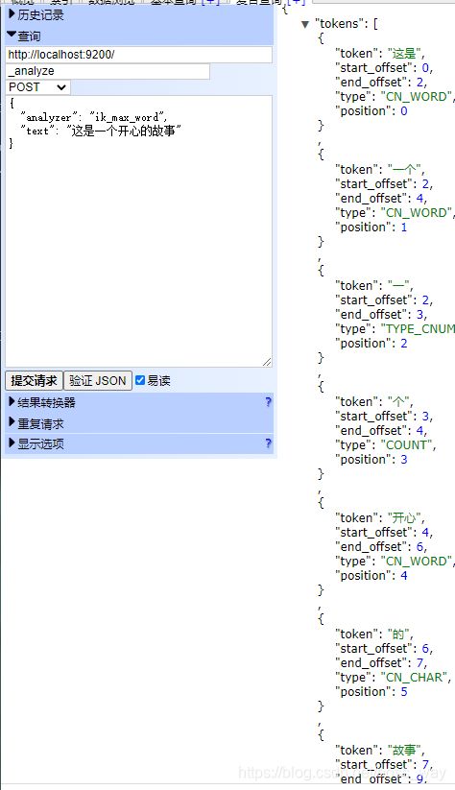Click the "ik_max_word" analyzer text in request

pos(127,117)
